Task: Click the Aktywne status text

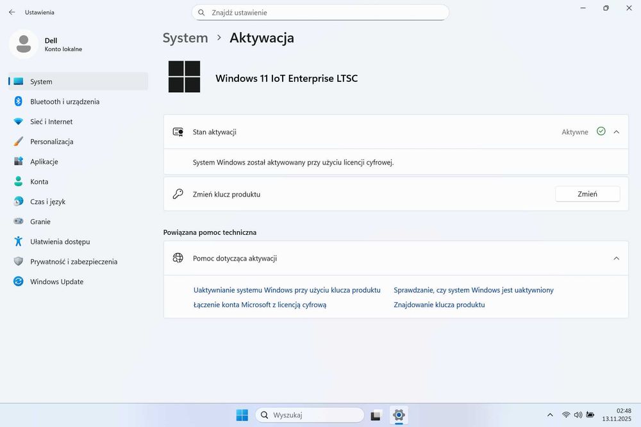Action: (575, 132)
